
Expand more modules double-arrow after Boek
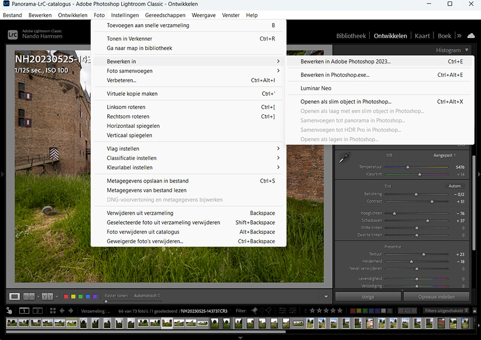[459, 36]
